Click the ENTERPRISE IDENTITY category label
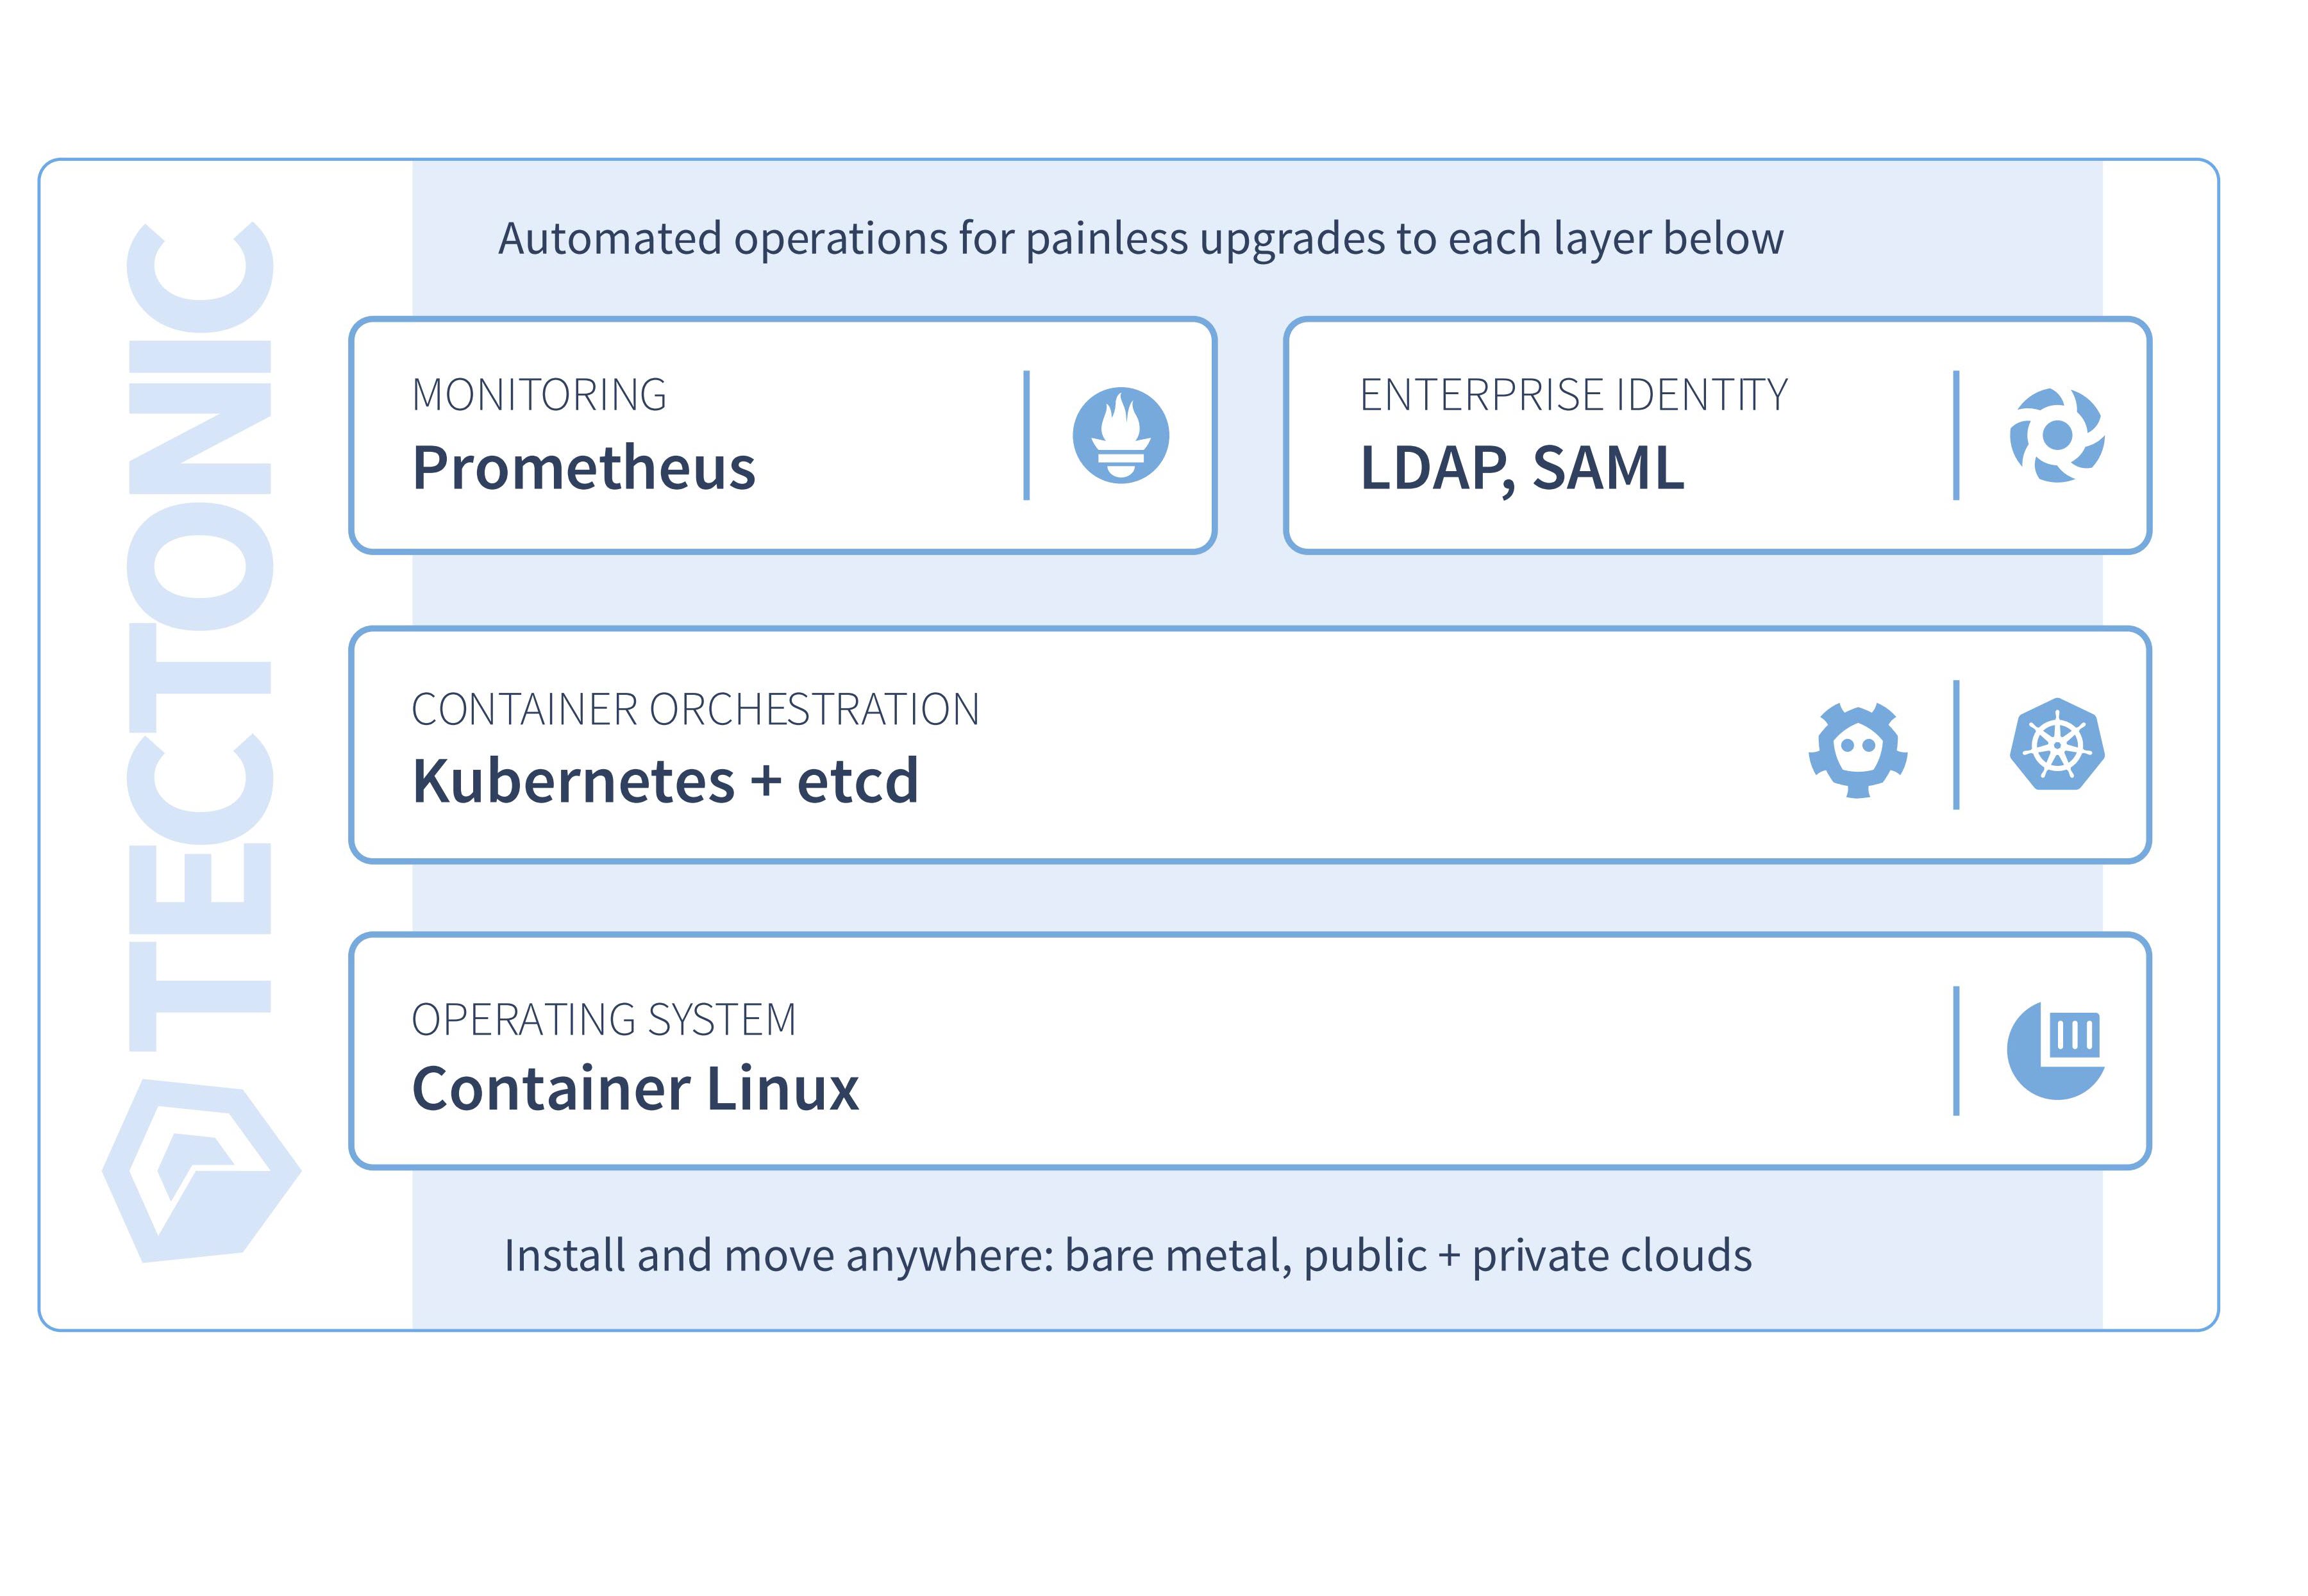2308x1596 pixels. click(x=1573, y=395)
